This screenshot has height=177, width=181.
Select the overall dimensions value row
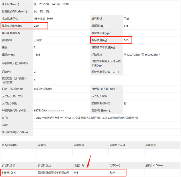tap(51, 4)
